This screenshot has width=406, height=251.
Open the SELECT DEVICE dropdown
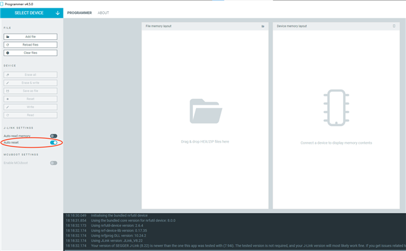coord(32,13)
